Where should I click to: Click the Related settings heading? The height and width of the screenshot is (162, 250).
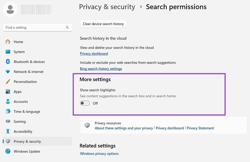pyautogui.click(x=97, y=146)
